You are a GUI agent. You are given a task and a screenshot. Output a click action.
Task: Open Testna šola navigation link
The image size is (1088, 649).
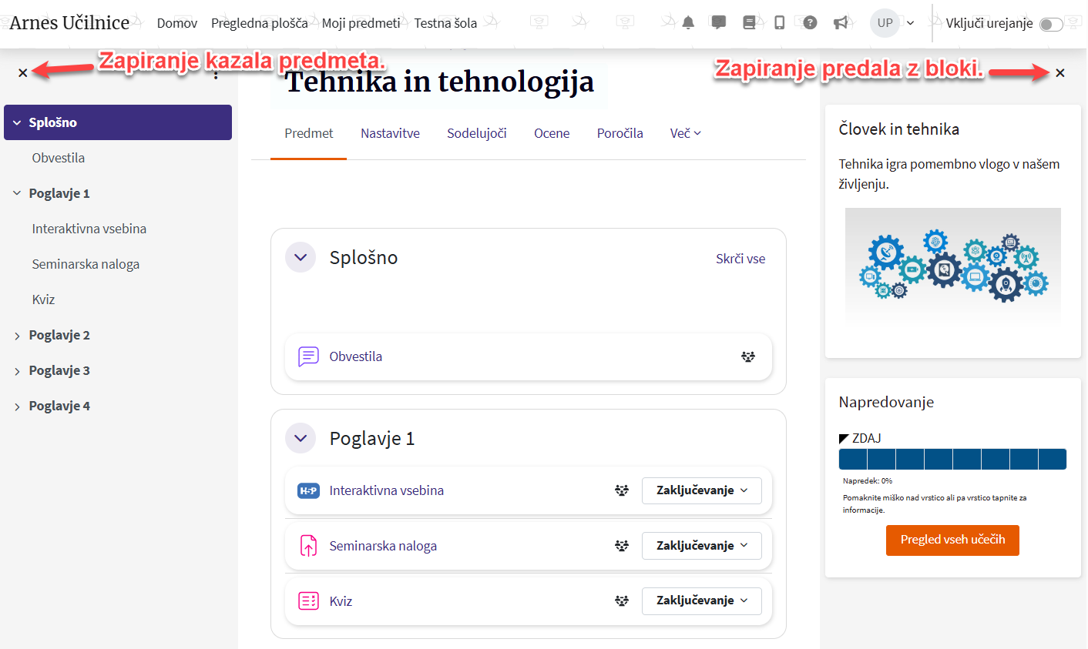pyautogui.click(x=445, y=23)
